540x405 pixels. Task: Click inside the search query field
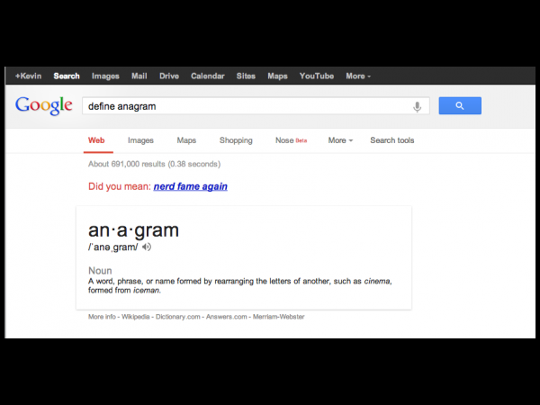pos(243,106)
